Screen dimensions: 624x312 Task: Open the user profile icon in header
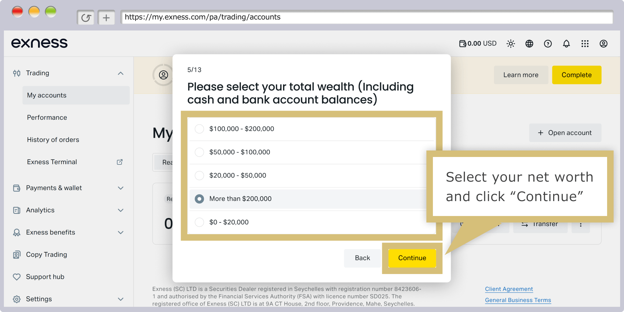pyautogui.click(x=603, y=43)
